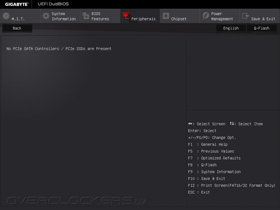The height and width of the screenshot is (210, 280).
Task: Click the red Peripherals plug icon
Action: (x=126, y=16)
